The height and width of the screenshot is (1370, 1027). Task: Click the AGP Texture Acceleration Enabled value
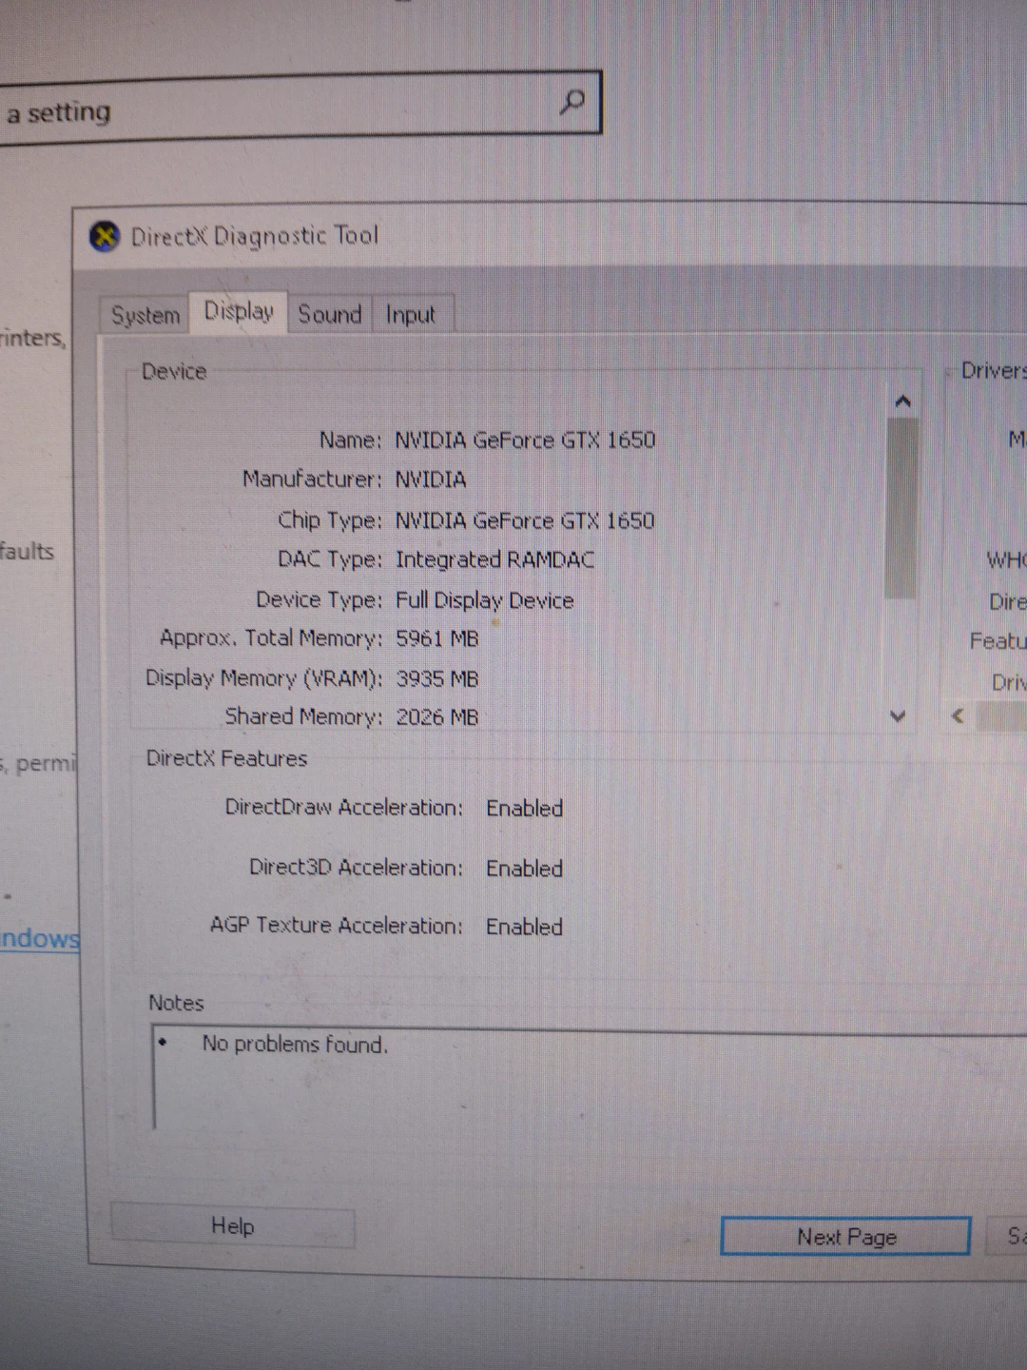coord(524,927)
